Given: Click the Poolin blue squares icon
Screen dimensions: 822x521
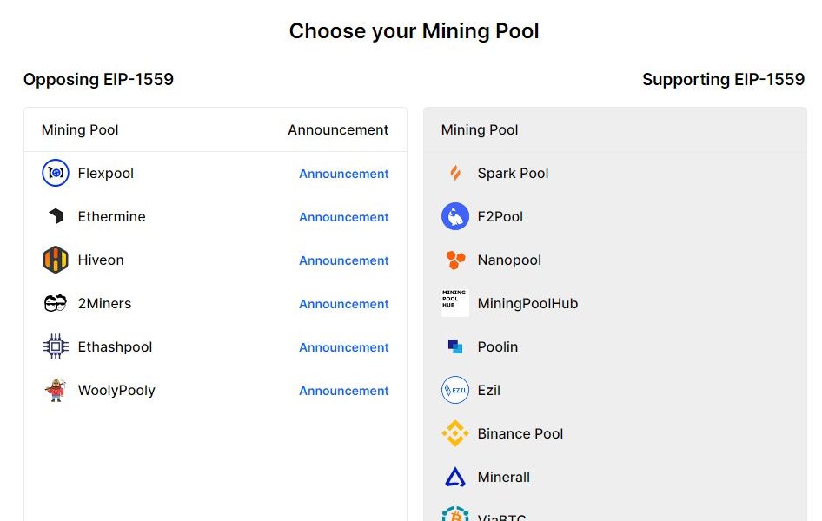Looking at the screenshot, I should pyautogui.click(x=455, y=346).
